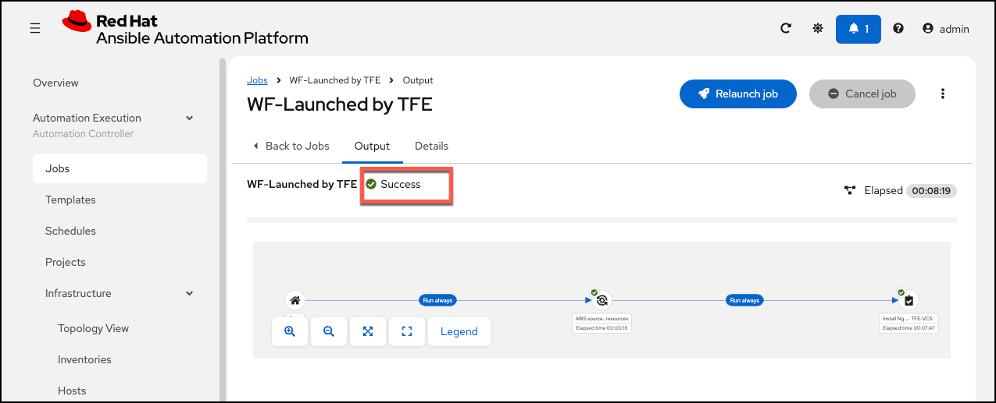The image size is (996, 403).
Task: Click the refresh icon in header
Action: [x=787, y=29]
